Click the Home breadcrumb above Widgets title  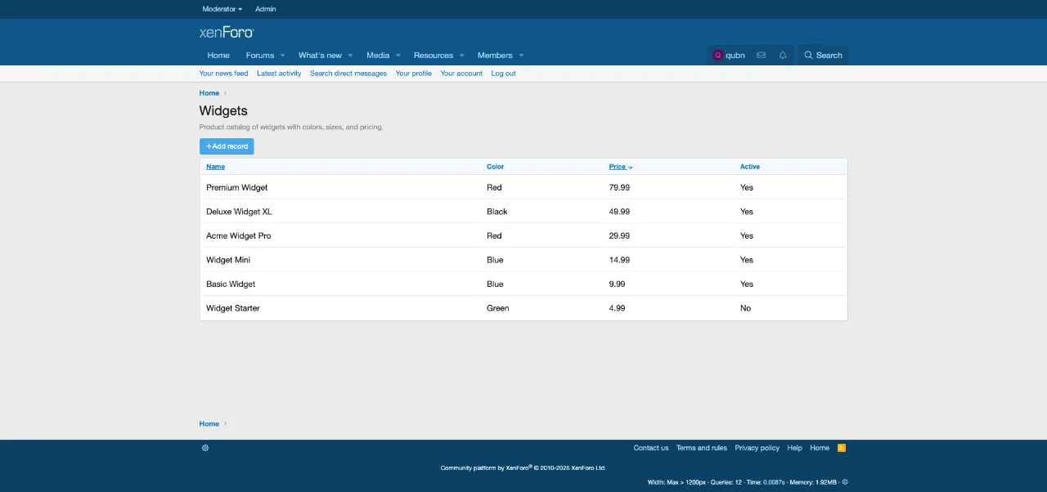click(x=209, y=93)
